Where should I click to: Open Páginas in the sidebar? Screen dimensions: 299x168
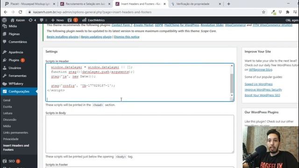[x=14, y=34]
